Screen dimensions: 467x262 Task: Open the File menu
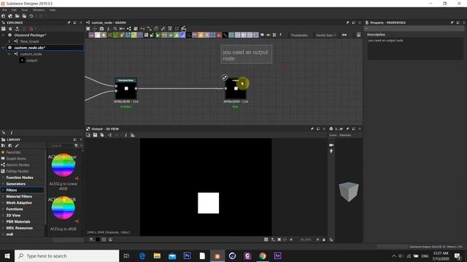click(4, 9)
